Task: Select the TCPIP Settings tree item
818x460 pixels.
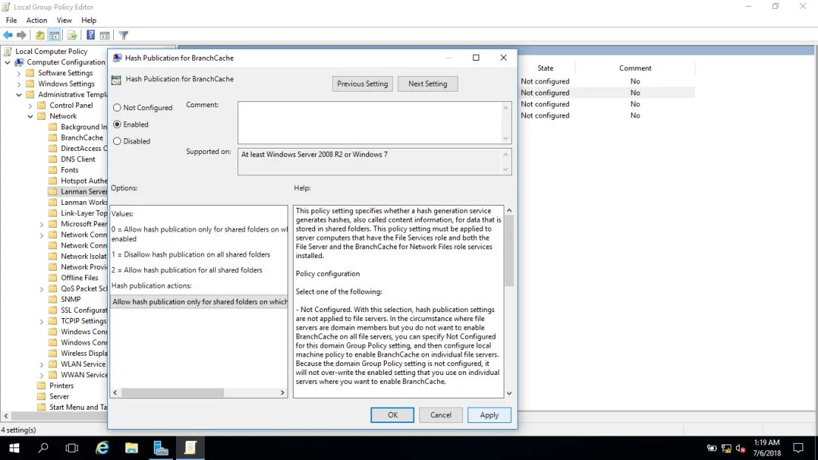Action: pos(84,321)
